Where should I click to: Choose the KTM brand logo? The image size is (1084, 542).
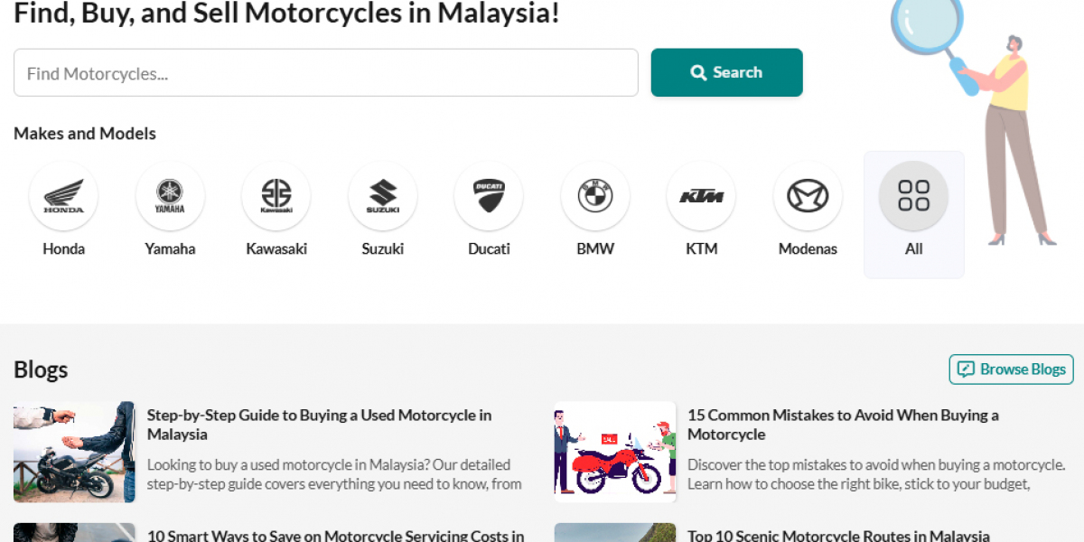[701, 196]
